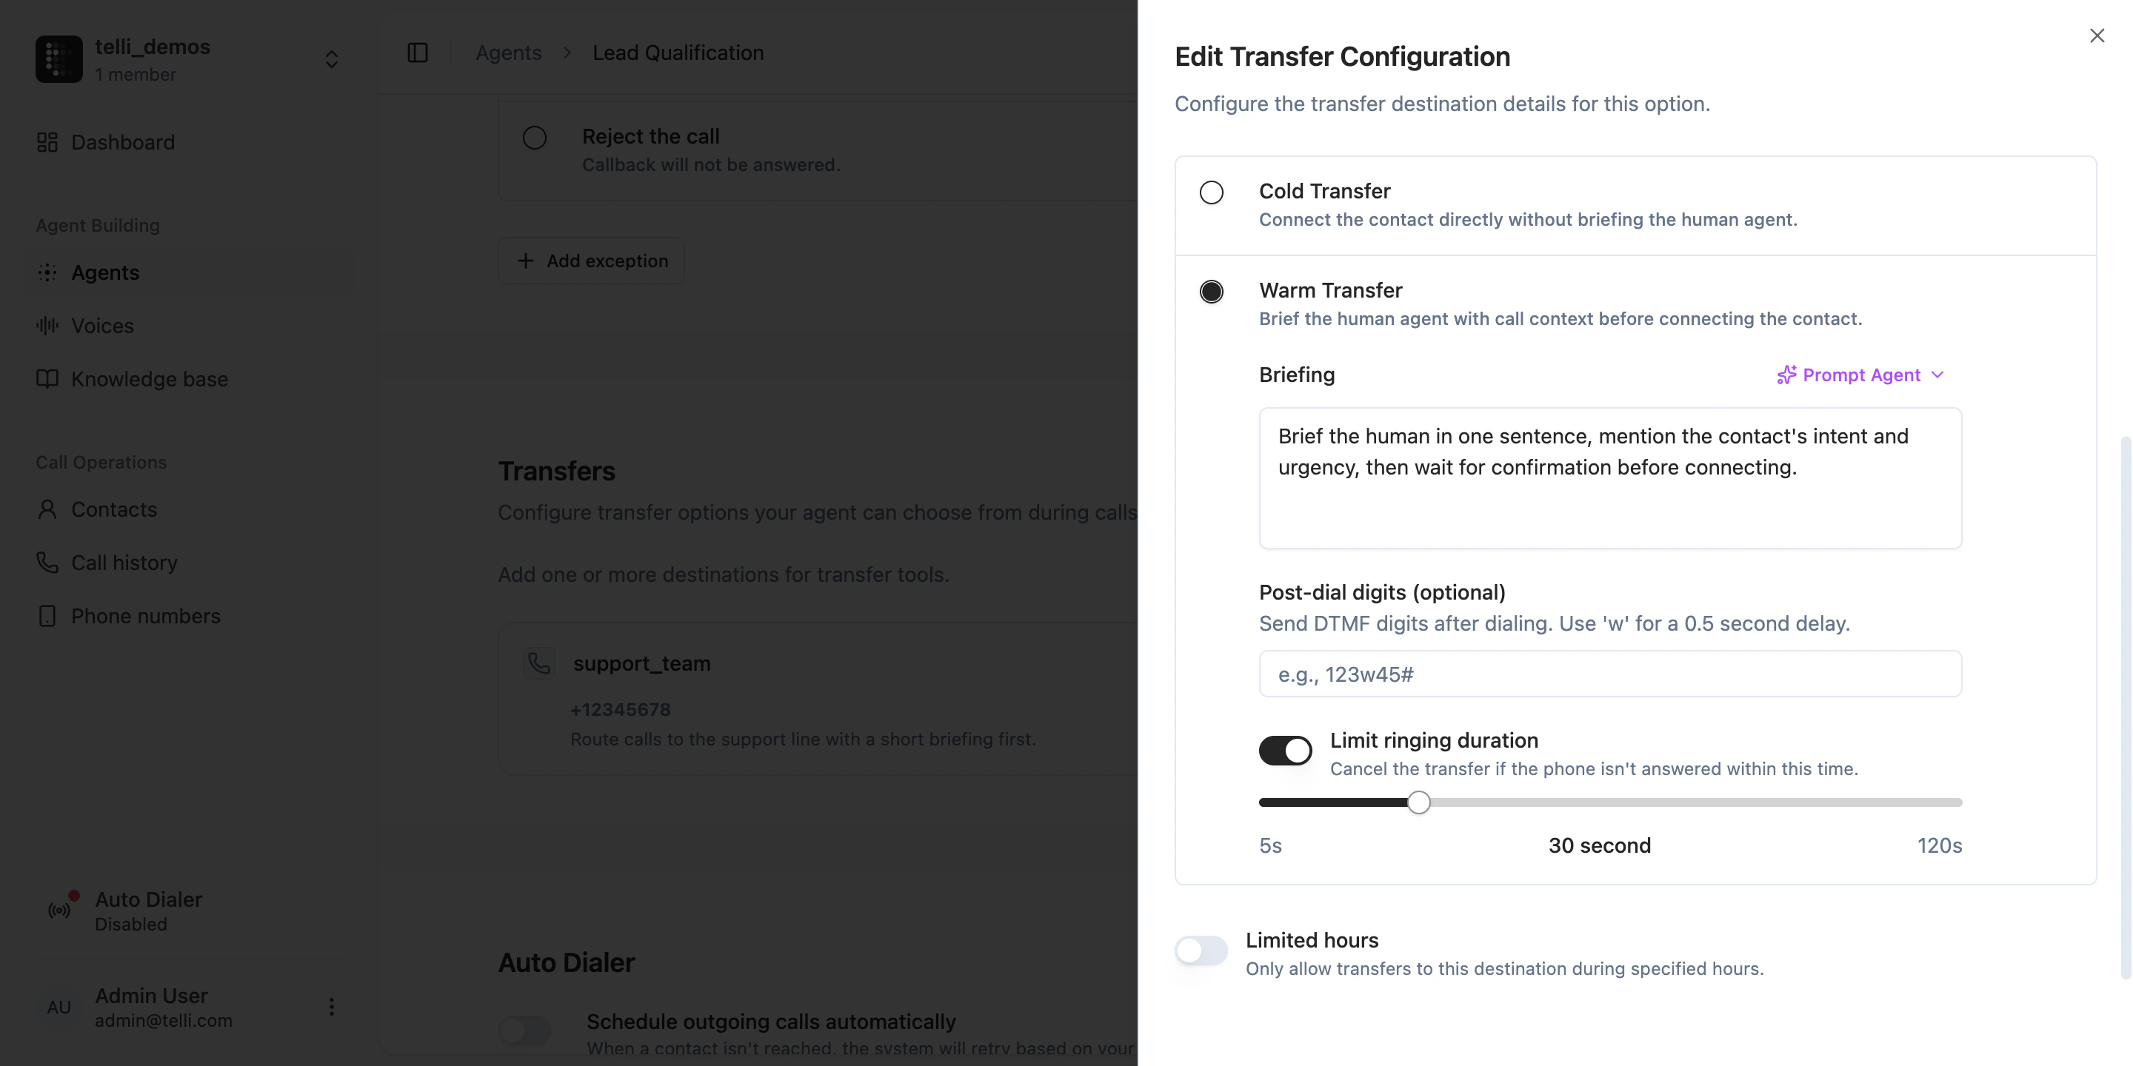Select the Agents sidebar icon
Screen dimensions: 2133x1066
(x=47, y=272)
